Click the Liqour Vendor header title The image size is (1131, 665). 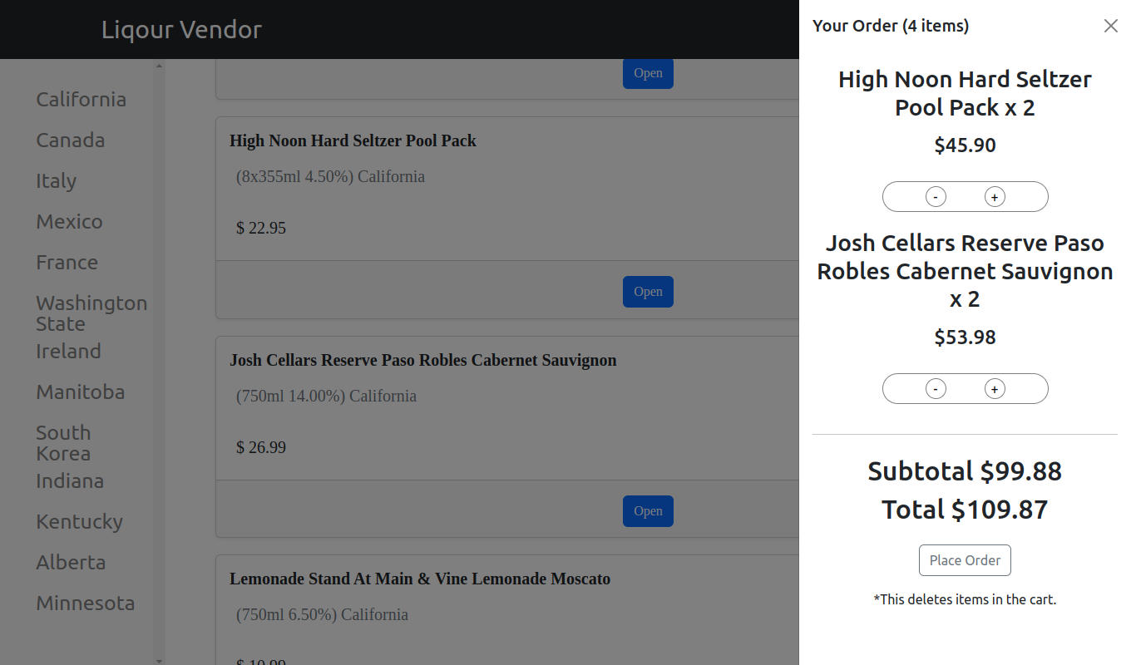181,29
